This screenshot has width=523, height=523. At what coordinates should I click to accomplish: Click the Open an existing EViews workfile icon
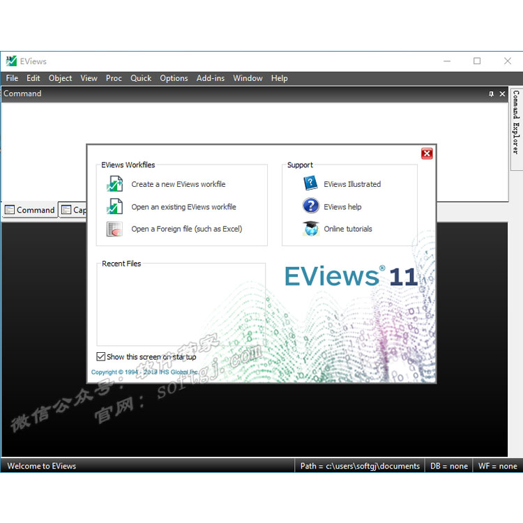pos(114,206)
